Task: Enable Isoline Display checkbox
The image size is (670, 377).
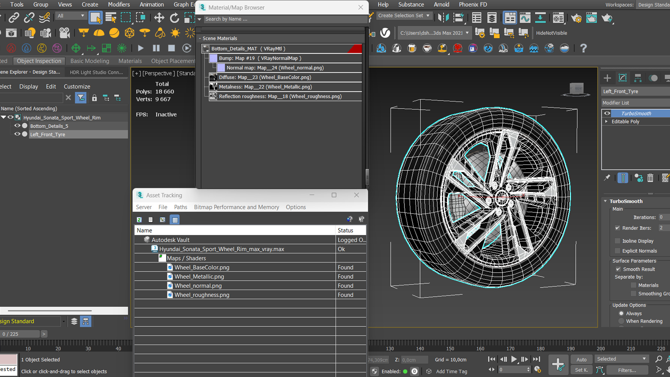Action: 617,241
